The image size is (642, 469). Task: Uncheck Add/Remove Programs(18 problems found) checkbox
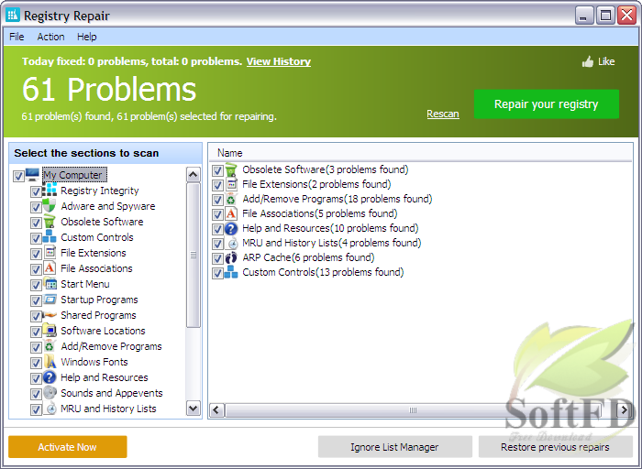(x=217, y=200)
